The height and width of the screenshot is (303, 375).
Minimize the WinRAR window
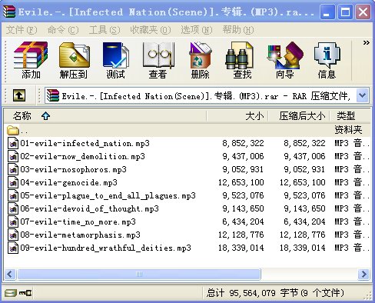click(327, 12)
